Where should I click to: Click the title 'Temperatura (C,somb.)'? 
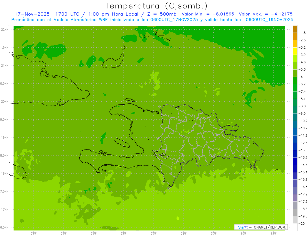(x=156, y=6)
